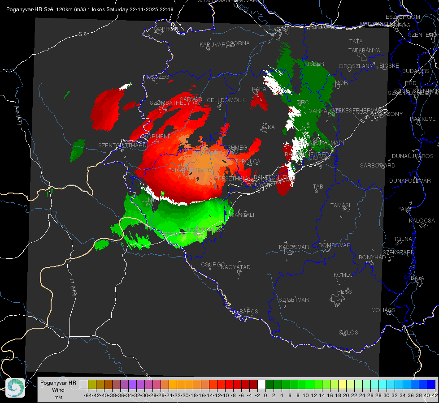This screenshot has height=403, width=439.
Task: Click the RACKEVE label
Action: pyautogui.click(x=423, y=119)
